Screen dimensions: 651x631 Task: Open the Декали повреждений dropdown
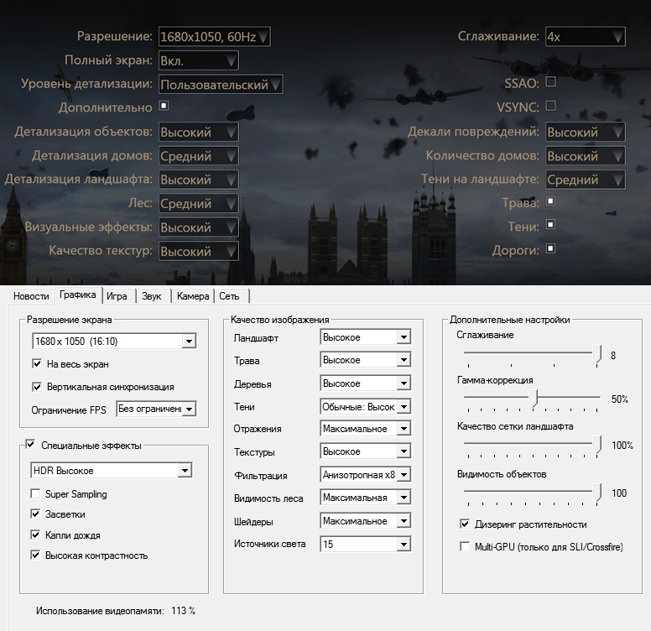pyautogui.click(x=585, y=132)
